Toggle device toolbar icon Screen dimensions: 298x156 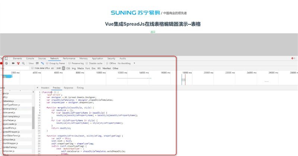click(x=6, y=59)
